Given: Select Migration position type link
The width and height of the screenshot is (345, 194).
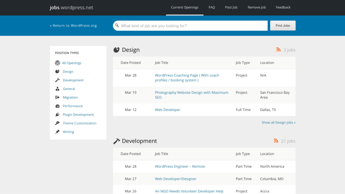Looking at the screenshot, I should (70, 97).
